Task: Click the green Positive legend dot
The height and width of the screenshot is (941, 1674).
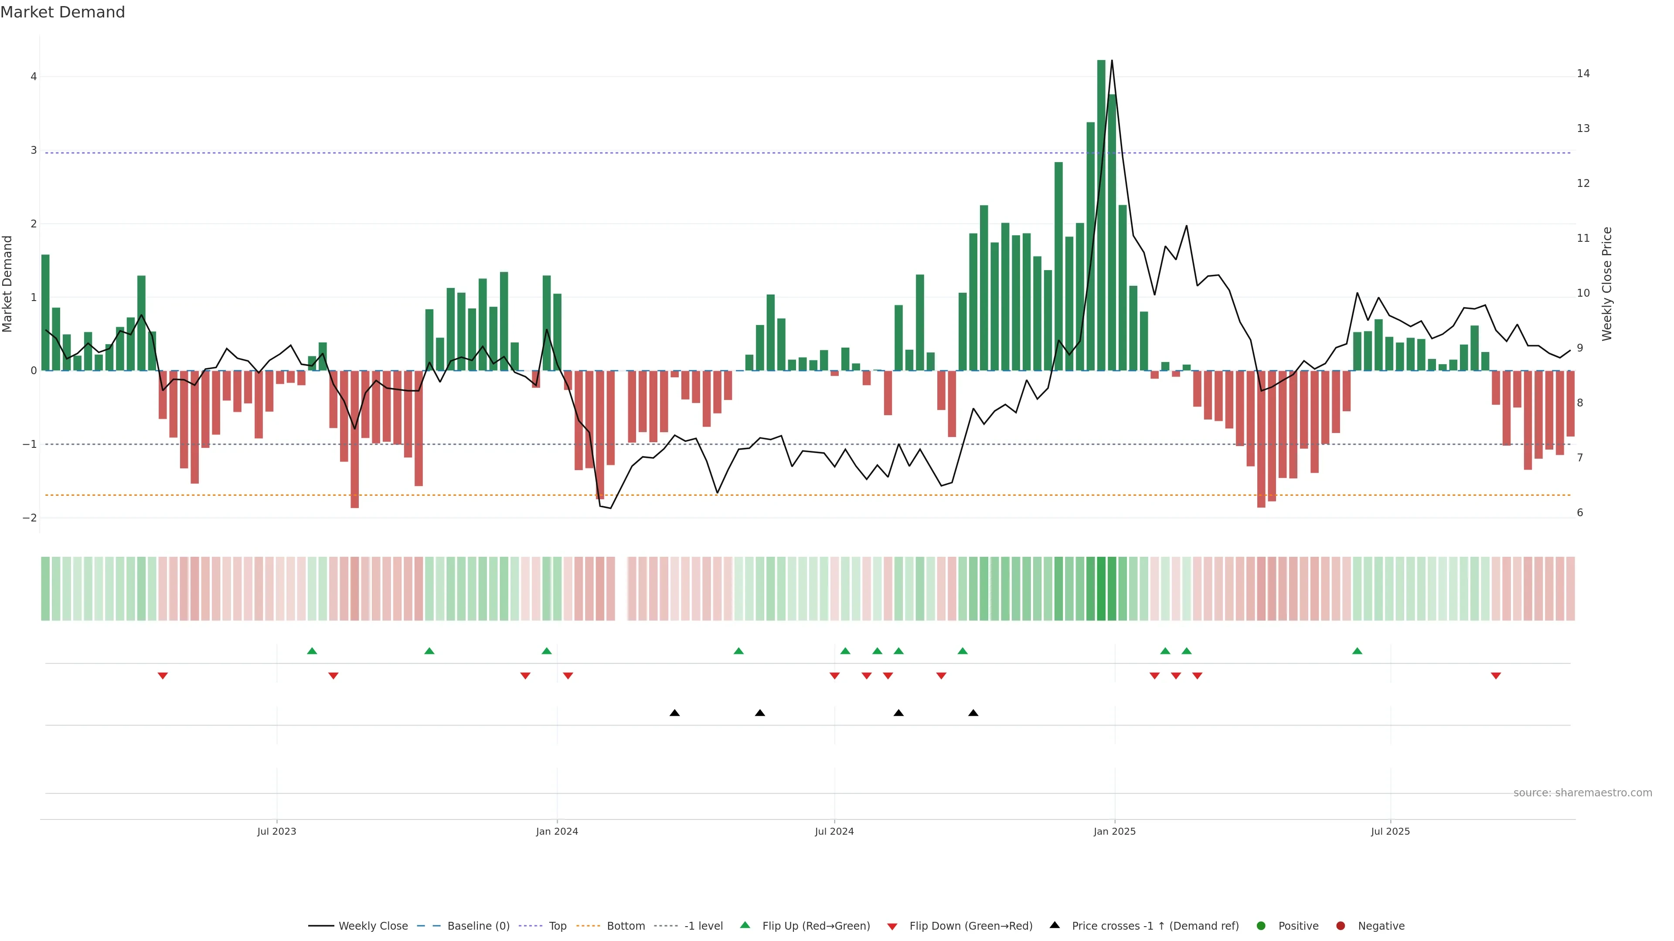Action: (1261, 926)
